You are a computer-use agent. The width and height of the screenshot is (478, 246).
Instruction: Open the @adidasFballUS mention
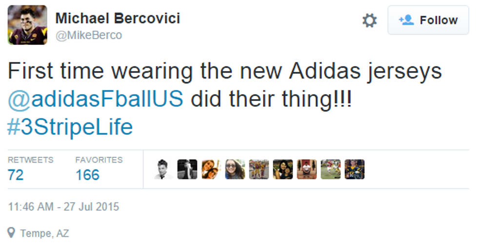pos(96,99)
